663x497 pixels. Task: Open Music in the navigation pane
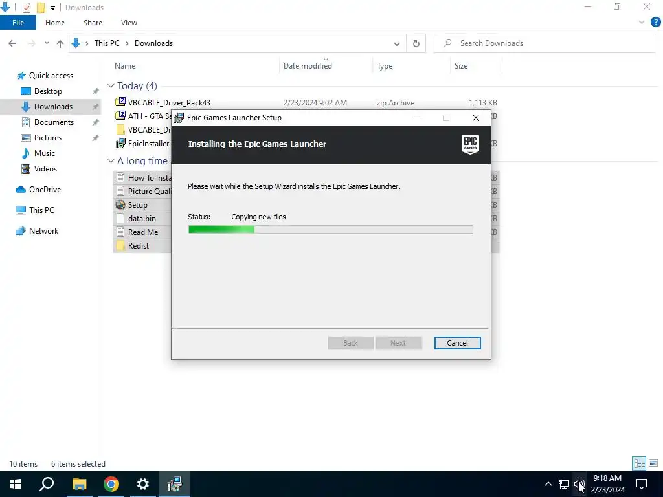tap(44, 153)
